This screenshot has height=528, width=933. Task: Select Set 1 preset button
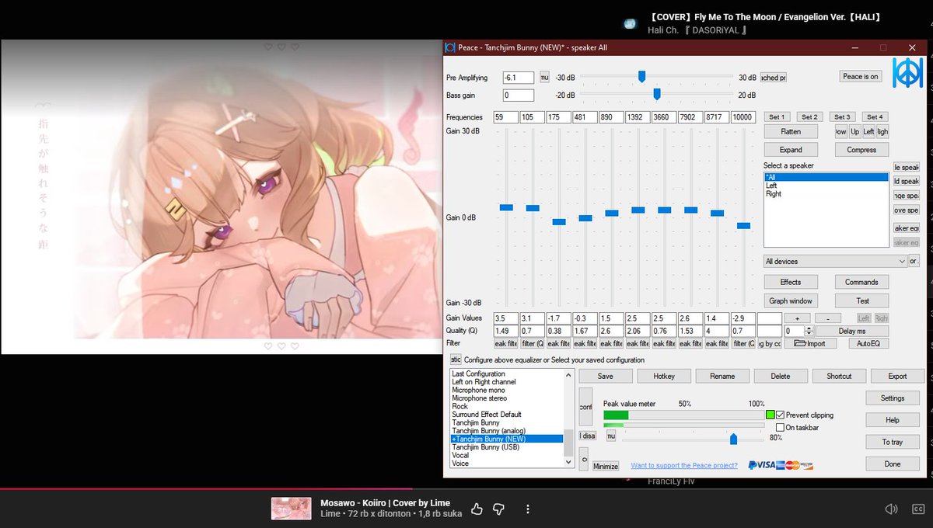click(776, 116)
